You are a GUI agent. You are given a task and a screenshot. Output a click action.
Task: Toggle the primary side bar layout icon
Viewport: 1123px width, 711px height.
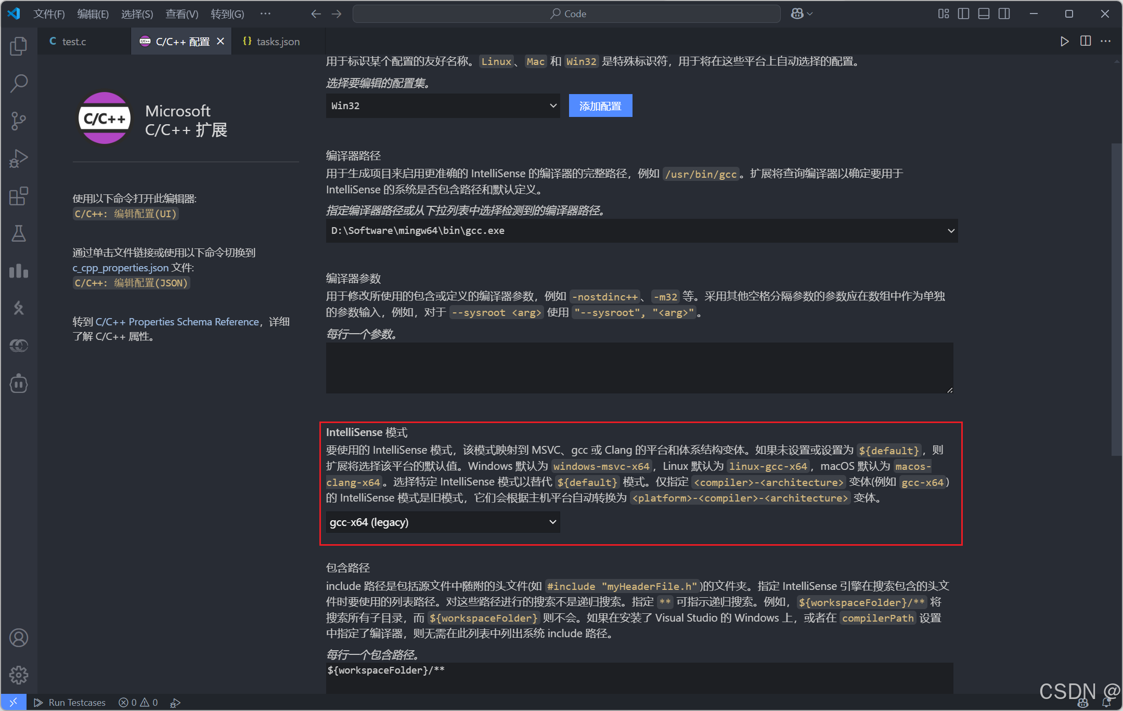pos(963,14)
